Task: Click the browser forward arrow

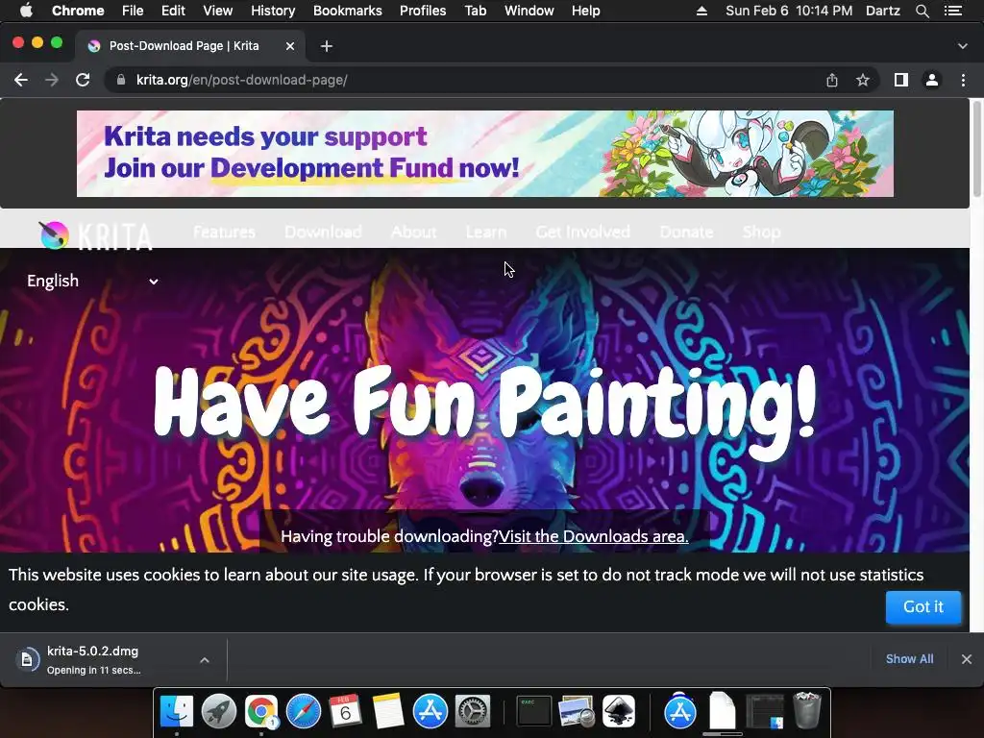Action: [x=52, y=81]
